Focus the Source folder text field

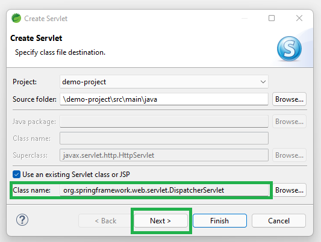coord(164,99)
